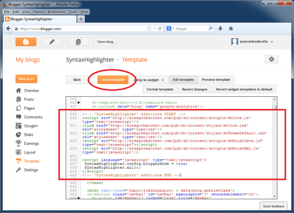Open a new tab with plus button
The image size is (294, 213).
81,19
